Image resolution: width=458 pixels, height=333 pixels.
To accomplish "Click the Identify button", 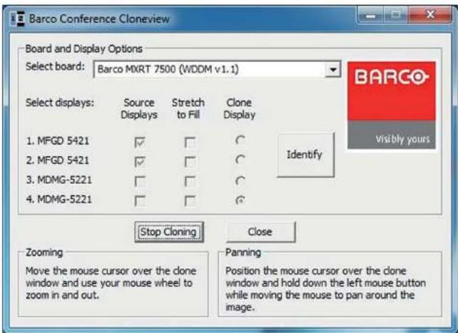I will coord(305,155).
